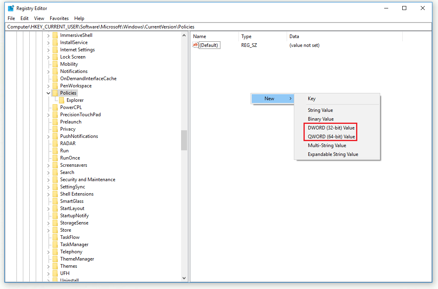
Task: Collapse the Policies key
Action: tap(48, 93)
